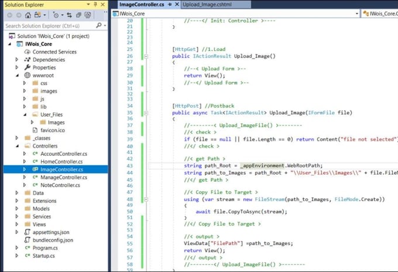
Task: Expand the Models folder
Action: coord(17,209)
